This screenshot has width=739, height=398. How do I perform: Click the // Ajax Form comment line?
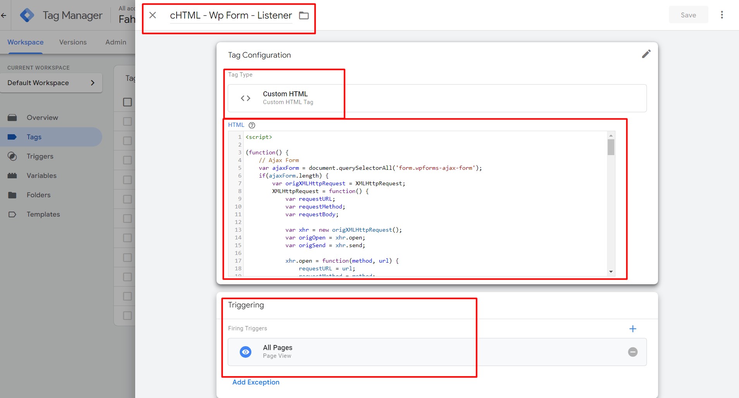click(x=279, y=160)
